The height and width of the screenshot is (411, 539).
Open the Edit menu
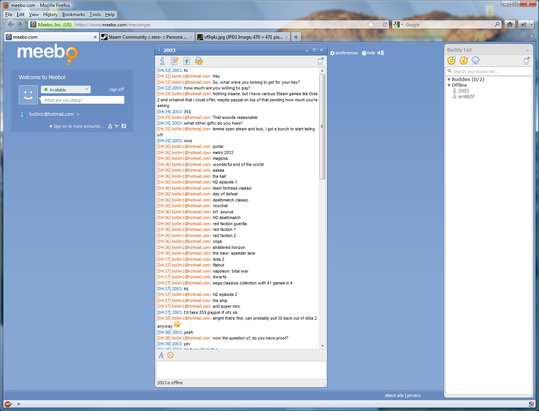[x=21, y=15]
